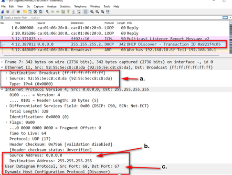
Task: Go forward in packet history
Action: tap(58, 12)
